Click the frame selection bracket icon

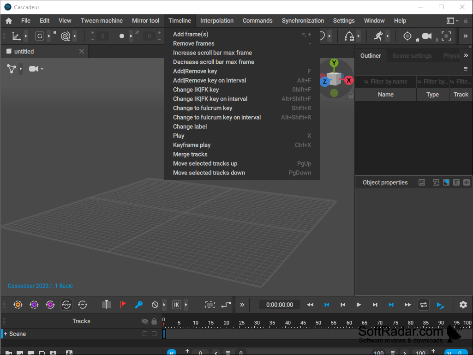point(210,305)
